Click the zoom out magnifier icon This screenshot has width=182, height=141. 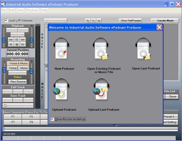(x=93, y=21)
